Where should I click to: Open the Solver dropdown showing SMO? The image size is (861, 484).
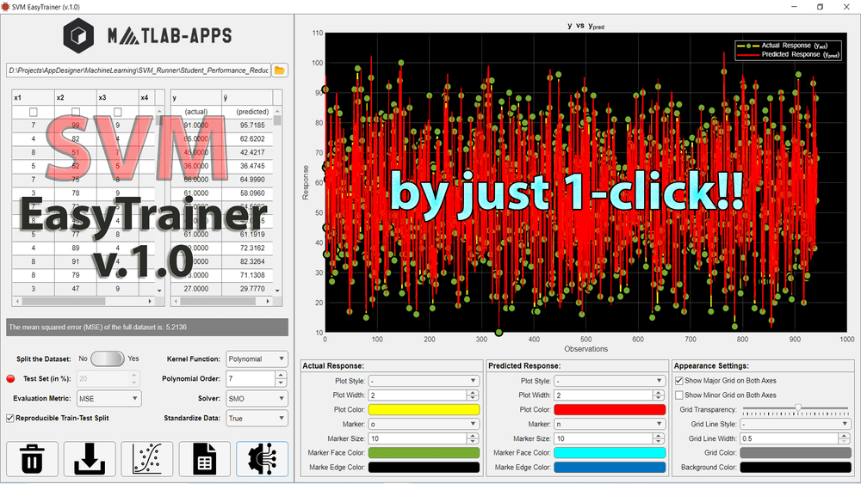pyautogui.click(x=257, y=398)
